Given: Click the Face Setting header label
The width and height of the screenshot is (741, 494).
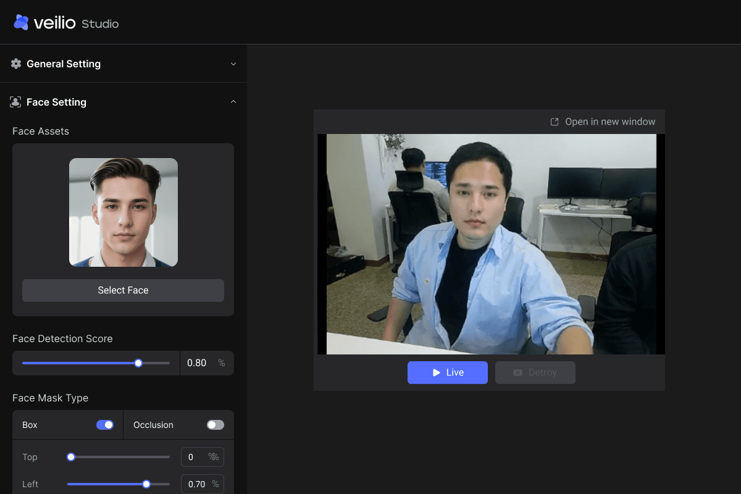Looking at the screenshot, I should 56,102.
